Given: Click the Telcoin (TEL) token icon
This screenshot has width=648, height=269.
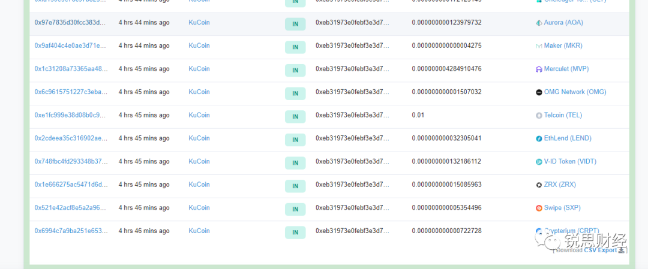Looking at the screenshot, I should [539, 115].
